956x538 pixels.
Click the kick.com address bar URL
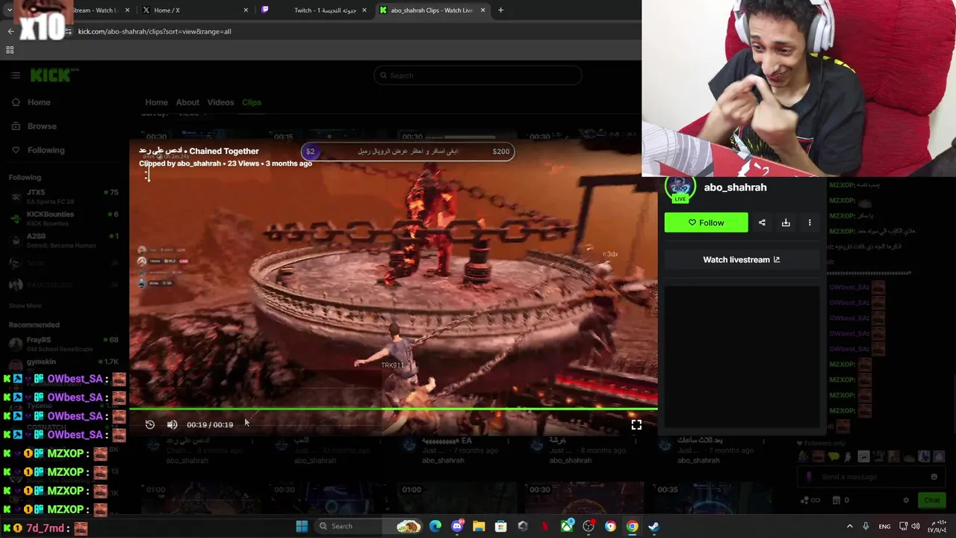click(x=155, y=31)
